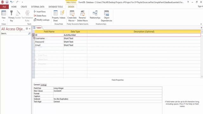Click the AutoNumber data type cell
The height and width of the screenshot is (114, 203).
[x=75, y=35]
